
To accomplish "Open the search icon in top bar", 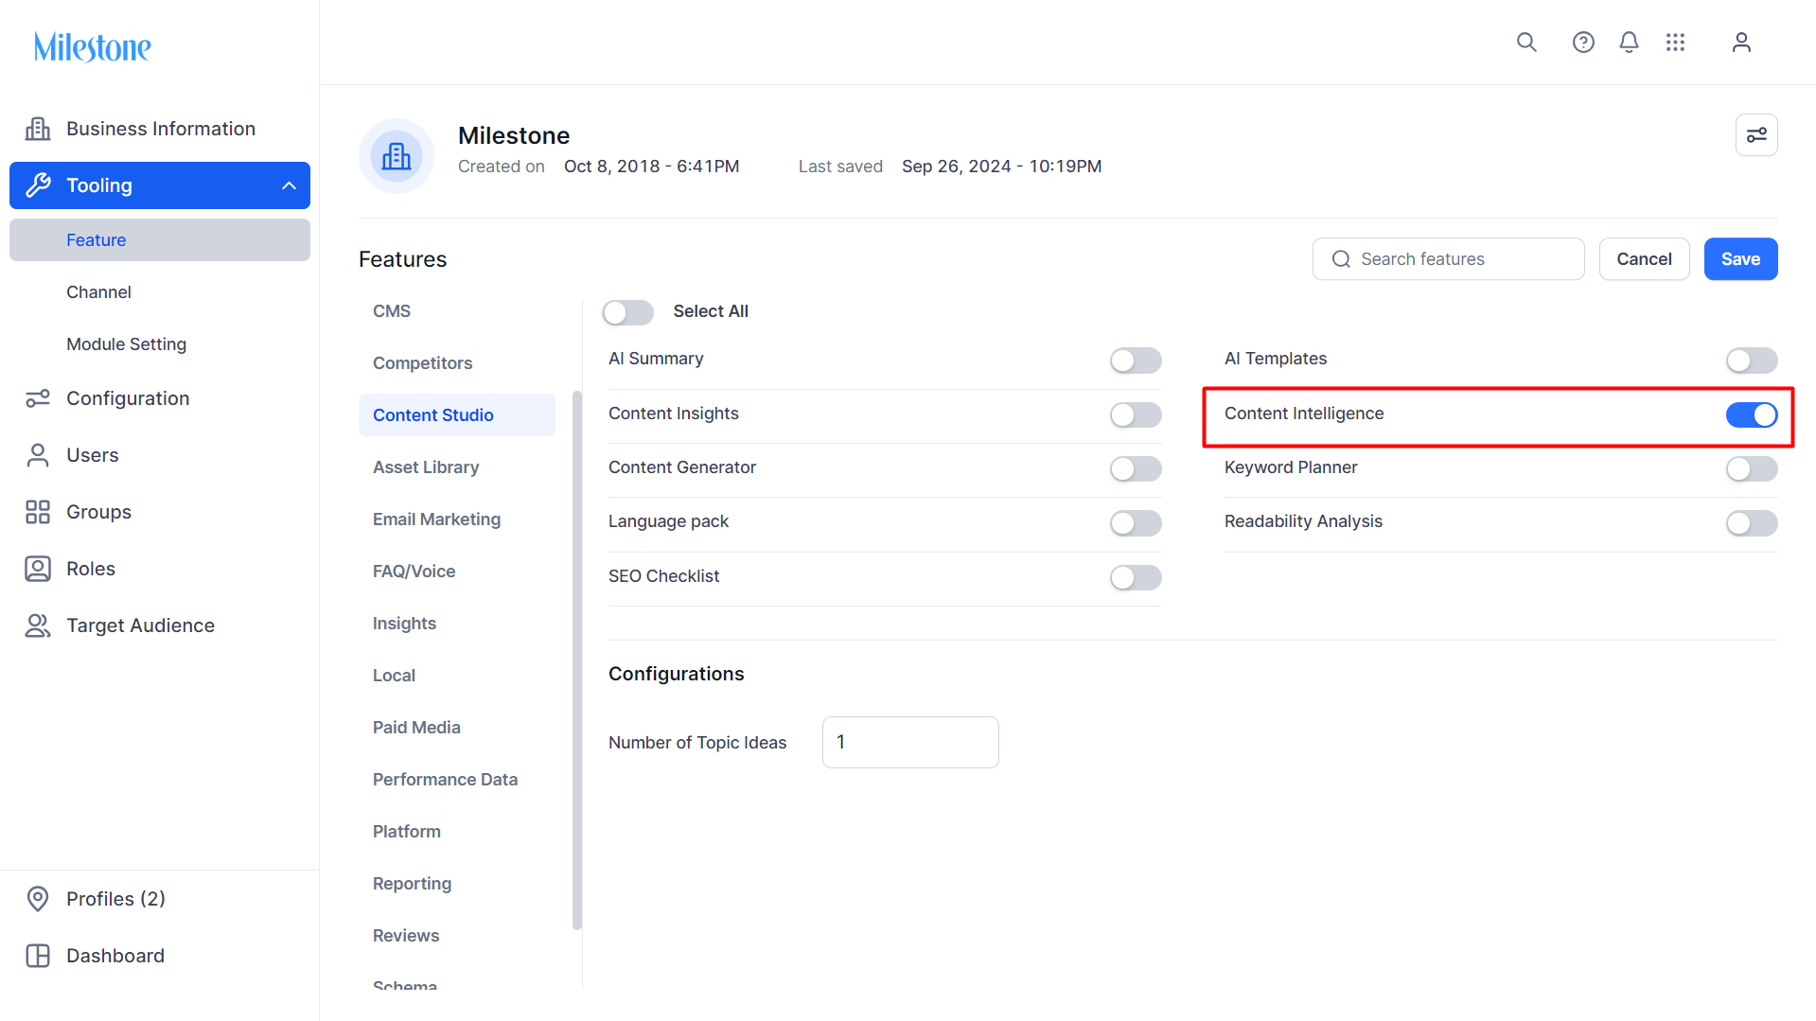I will [x=1526, y=43].
